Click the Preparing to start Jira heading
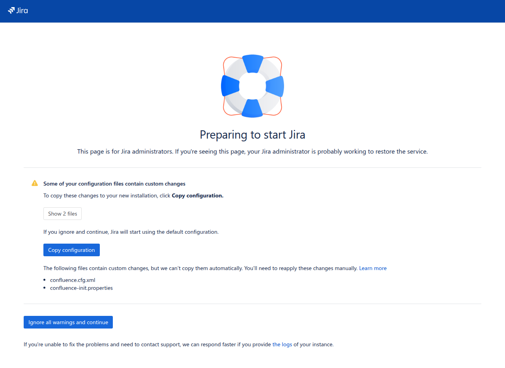The width and height of the screenshot is (505, 368). [x=252, y=135]
